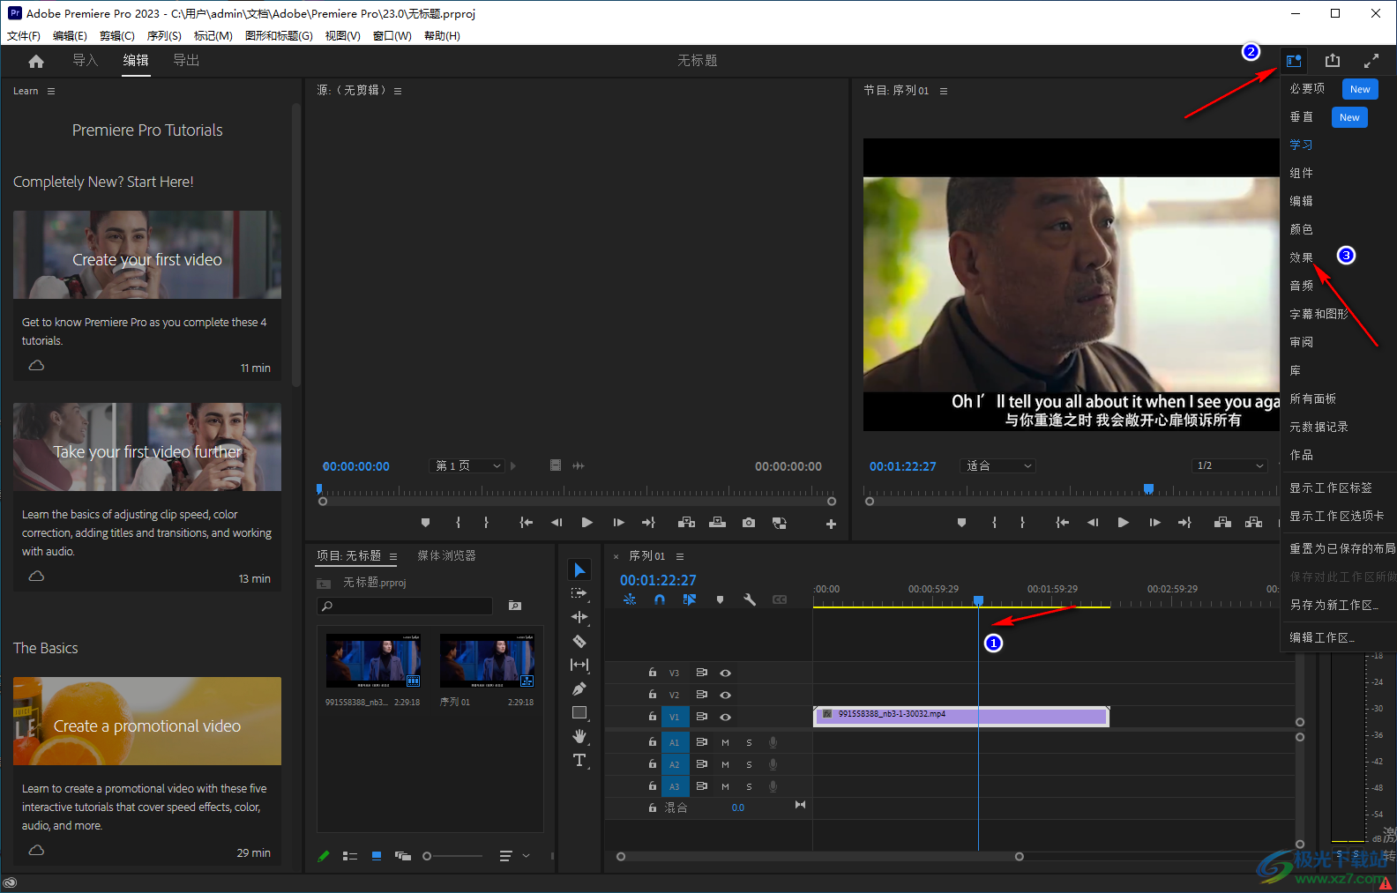Solo audio track A2
This screenshot has width=1397, height=893.
pyautogui.click(x=749, y=764)
